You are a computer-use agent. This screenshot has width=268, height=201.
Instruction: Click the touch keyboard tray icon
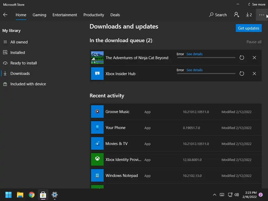coord(222,195)
